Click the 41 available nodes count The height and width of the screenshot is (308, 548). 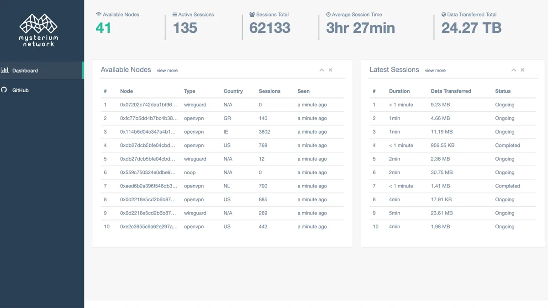(103, 28)
